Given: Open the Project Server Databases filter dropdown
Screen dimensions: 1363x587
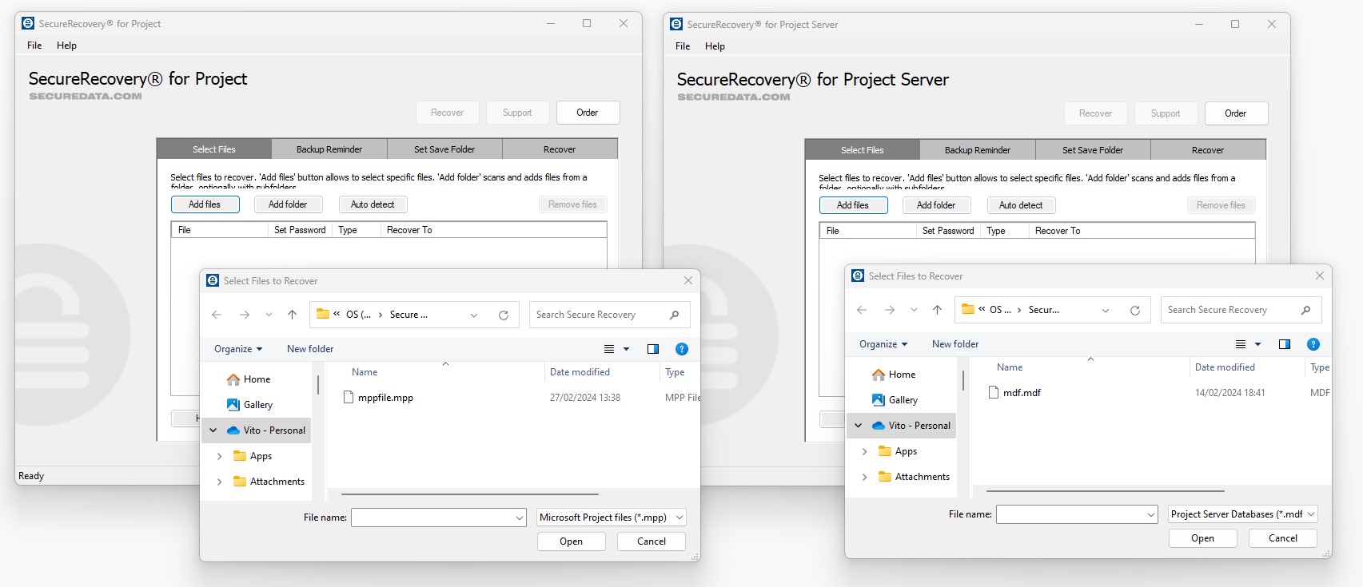Looking at the screenshot, I should coord(1242,514).
